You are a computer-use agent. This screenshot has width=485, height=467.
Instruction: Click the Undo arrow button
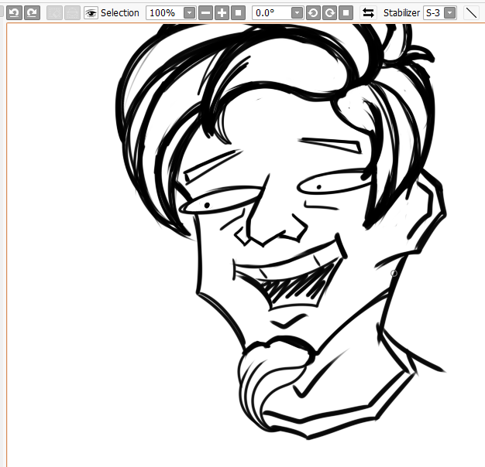pos(14,12)
